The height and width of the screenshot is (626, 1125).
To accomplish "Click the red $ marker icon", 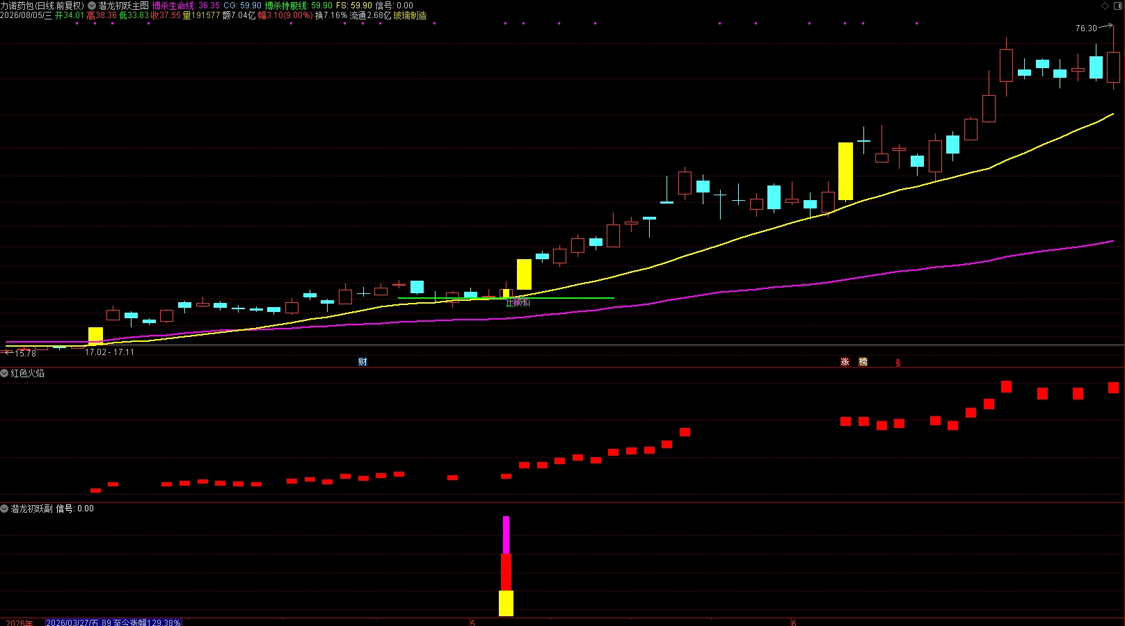I will 898,363.
